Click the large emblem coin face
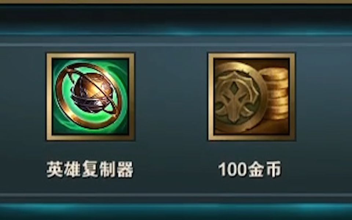The image size is (352, 220). pyautogui.click(x=239, y=98)
